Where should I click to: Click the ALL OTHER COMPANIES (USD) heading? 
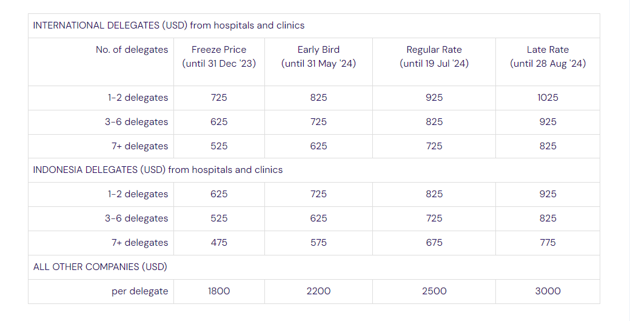(x=100, y=266)
